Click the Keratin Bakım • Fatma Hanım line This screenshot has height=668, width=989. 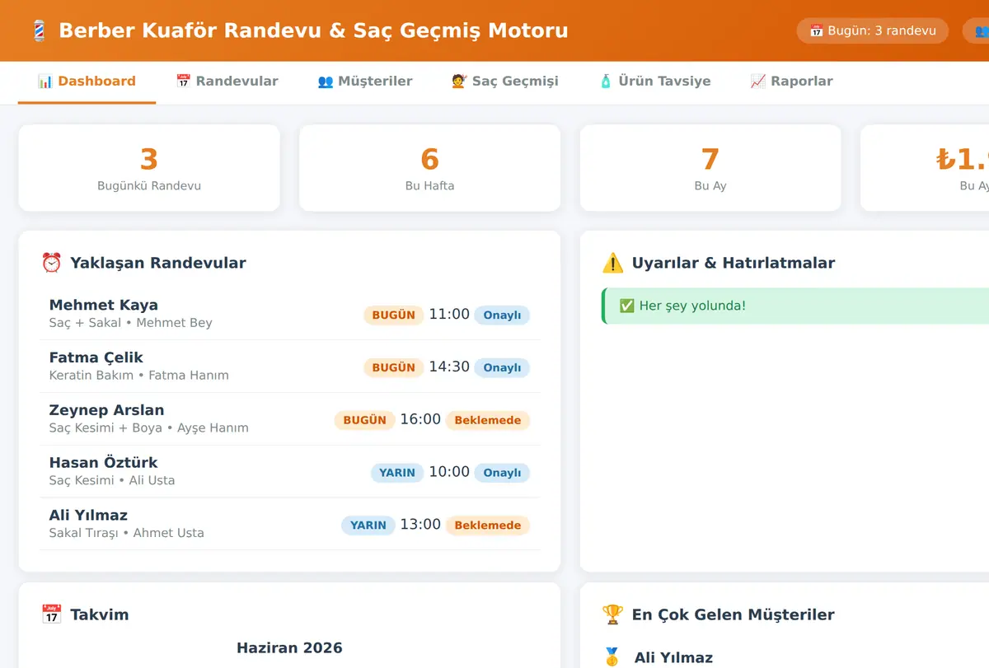click(139, 376)
